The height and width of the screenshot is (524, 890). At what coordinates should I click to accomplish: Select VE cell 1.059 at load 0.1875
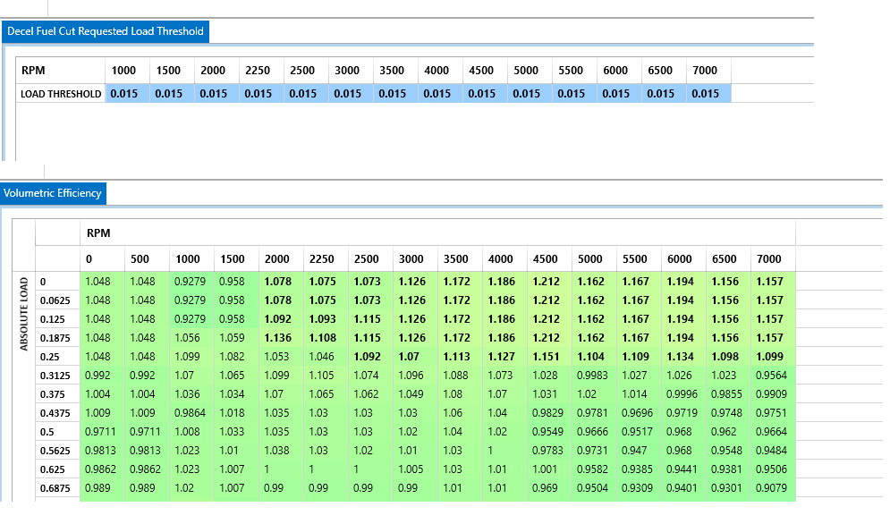pos(236,338)
